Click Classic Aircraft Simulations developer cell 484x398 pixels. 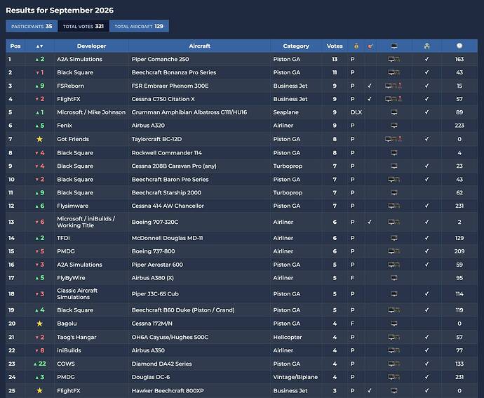77,294
